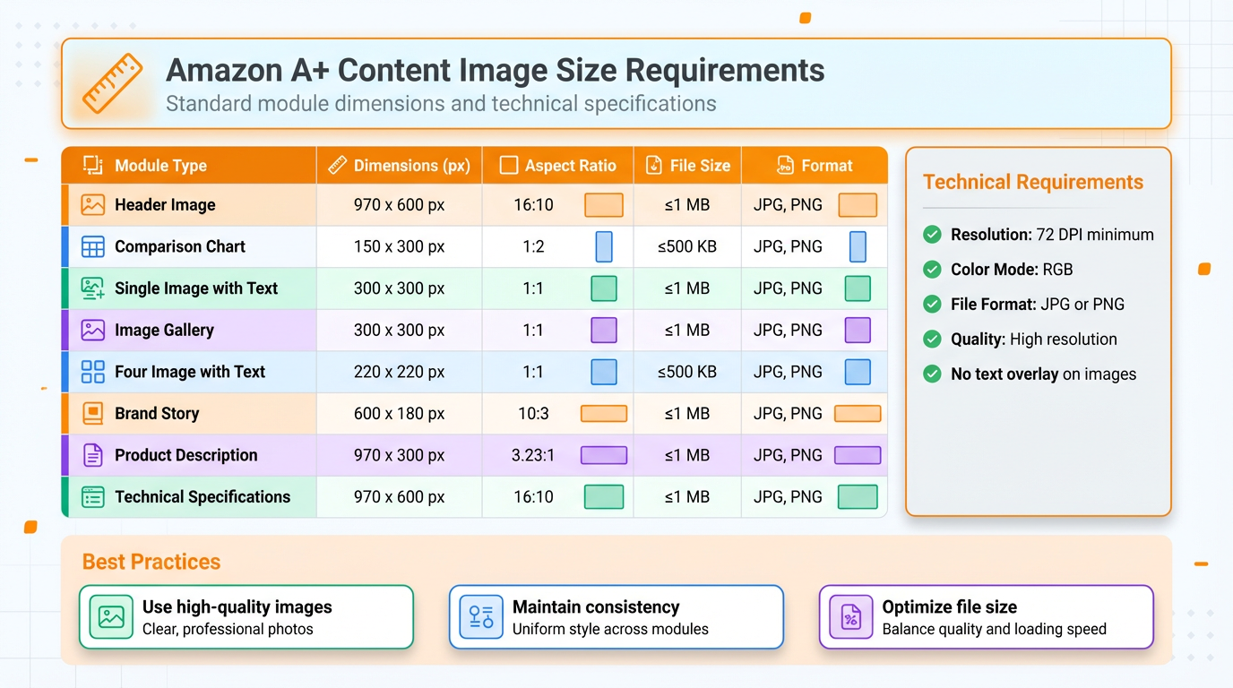This screenshot has height=688, width=1233.
Task: Click the photo icon on the high-quality images card
Action: (x=109, y=616)
